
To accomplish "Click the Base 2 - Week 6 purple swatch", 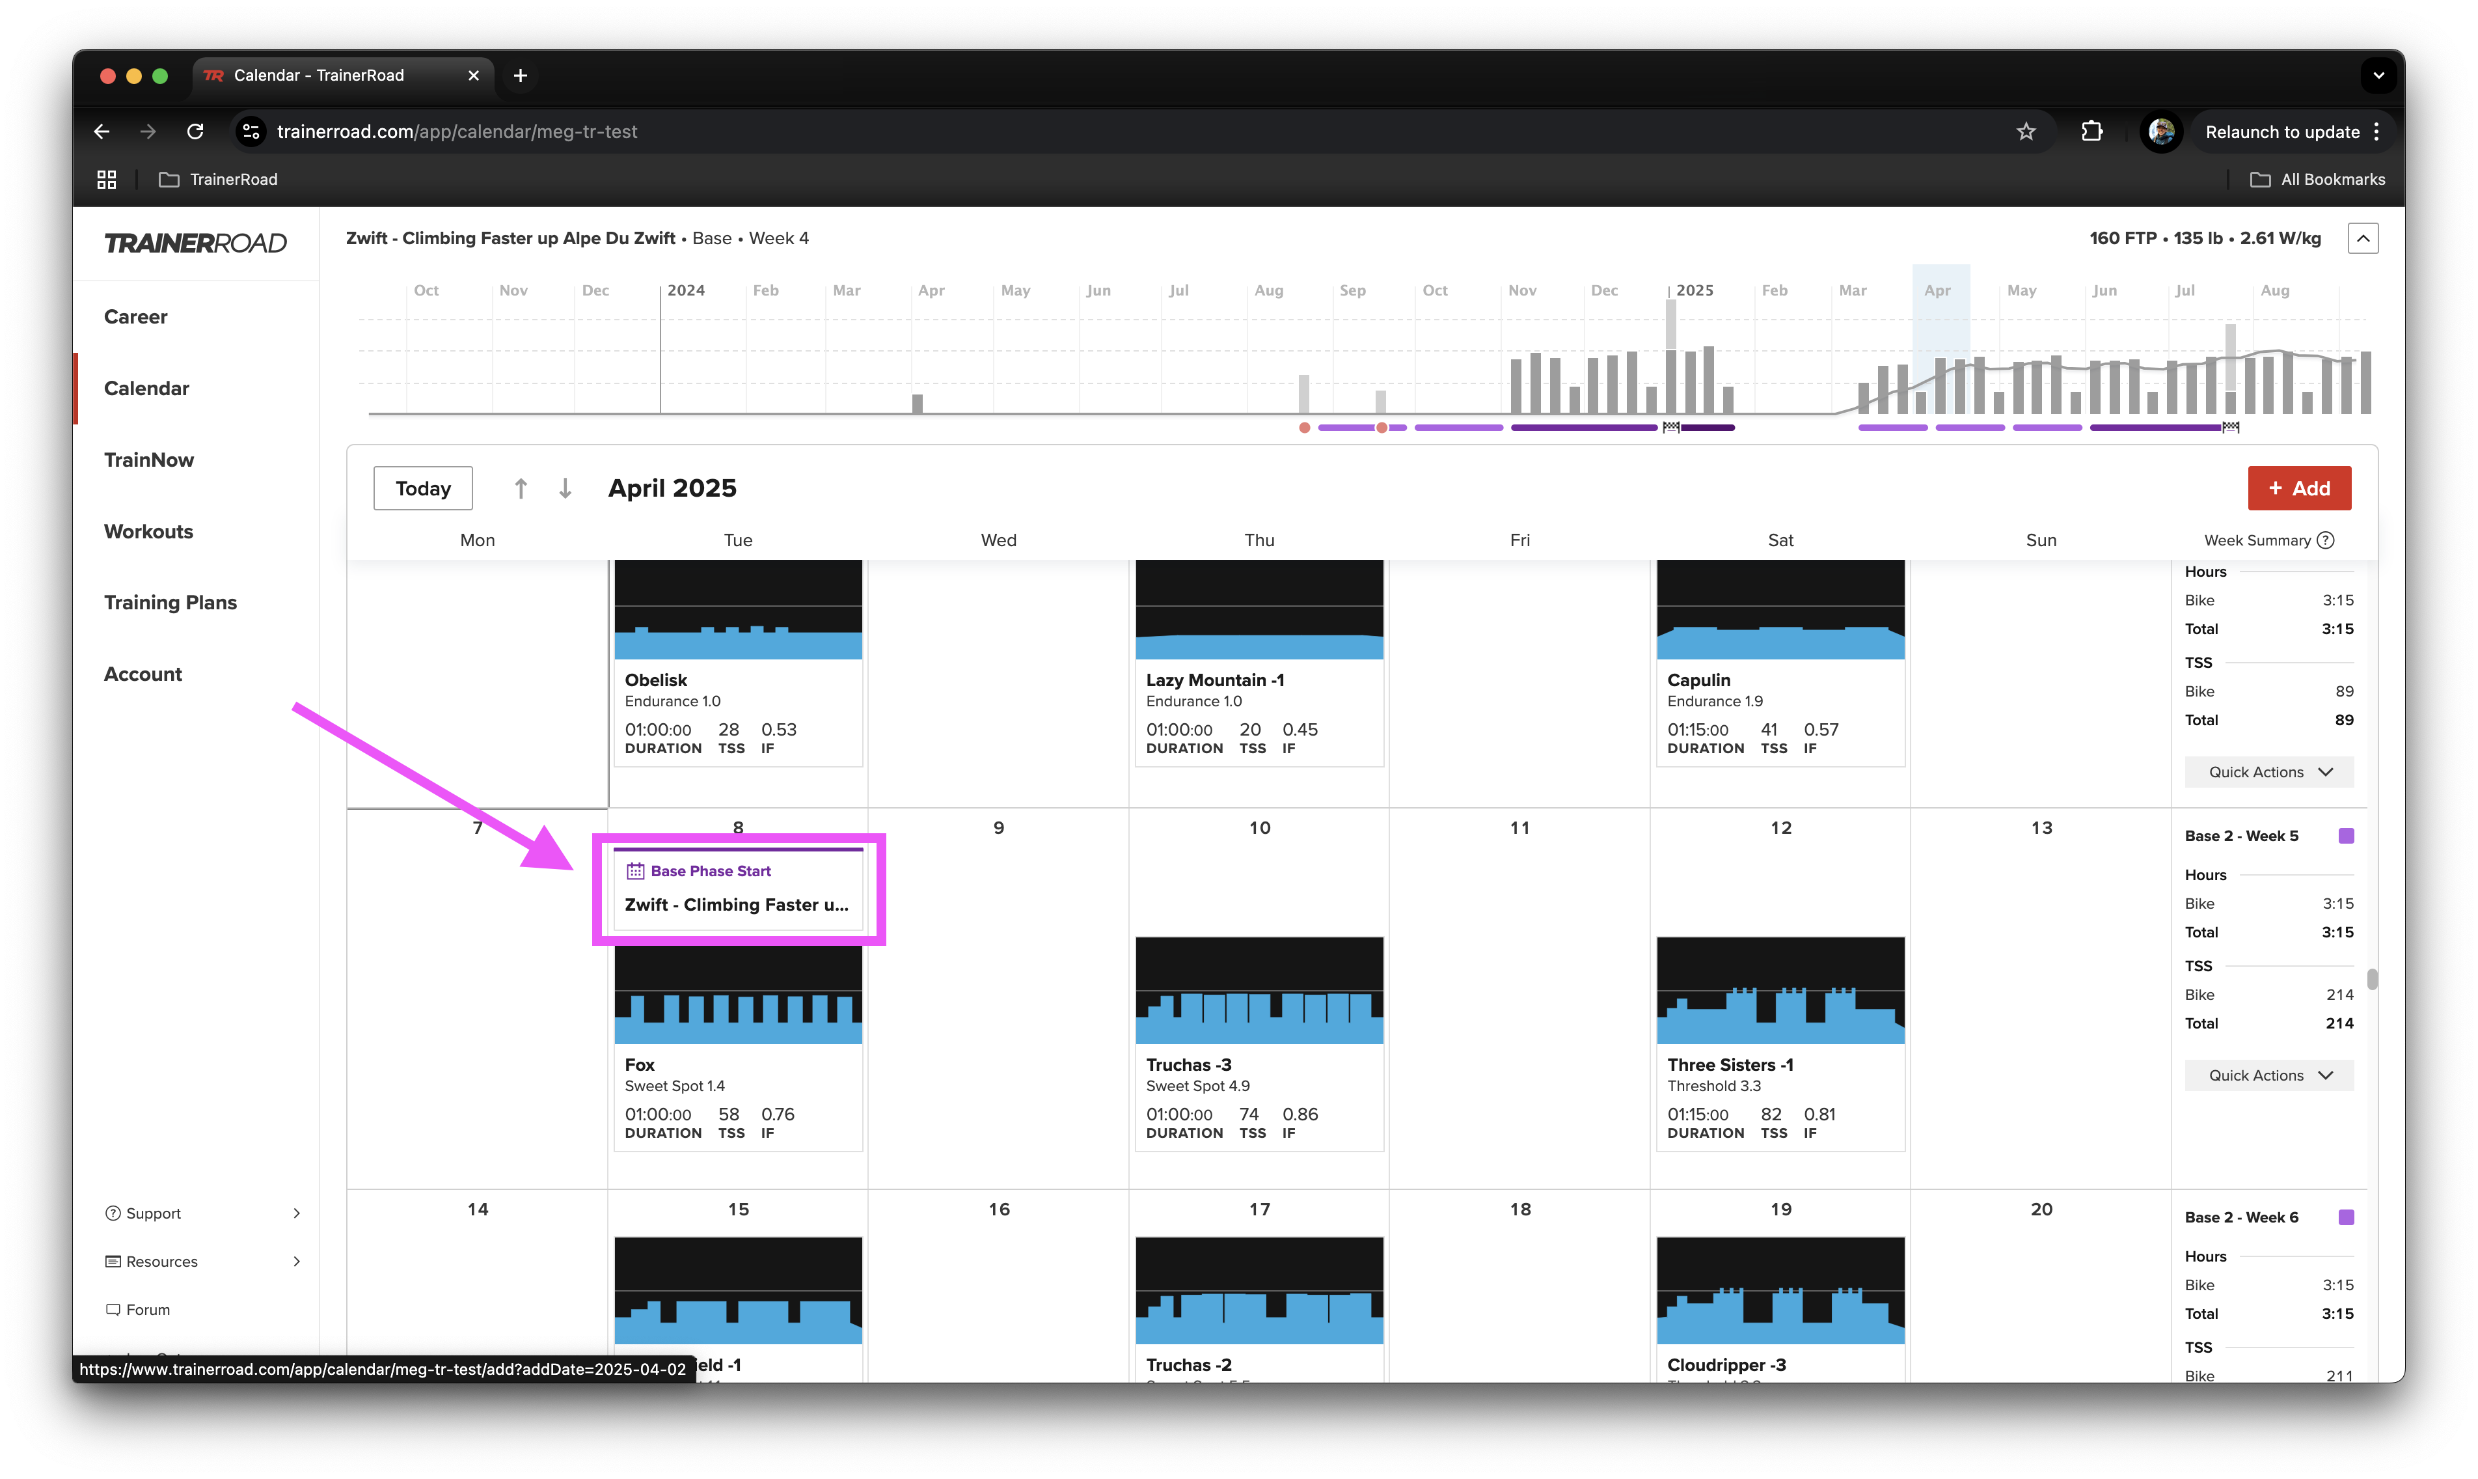I will (x=2345, y=1218).
